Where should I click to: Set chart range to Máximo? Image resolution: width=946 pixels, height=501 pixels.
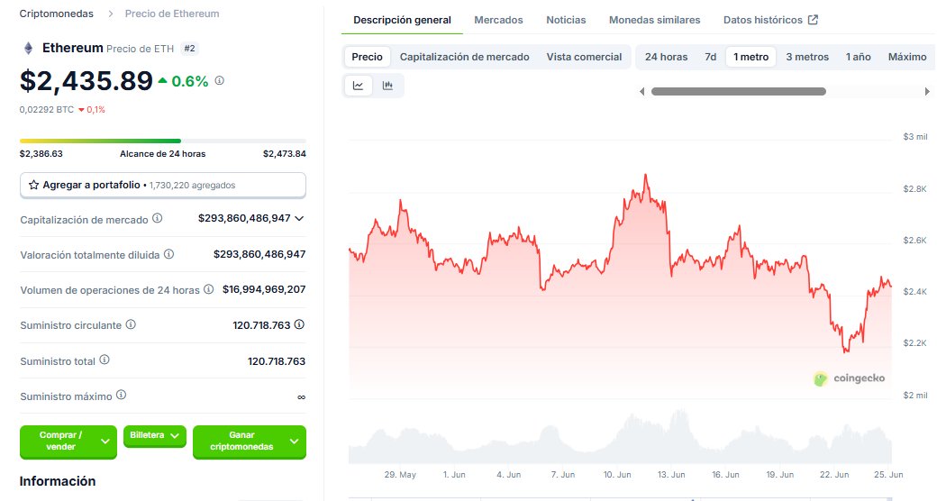tap(906, 57)
